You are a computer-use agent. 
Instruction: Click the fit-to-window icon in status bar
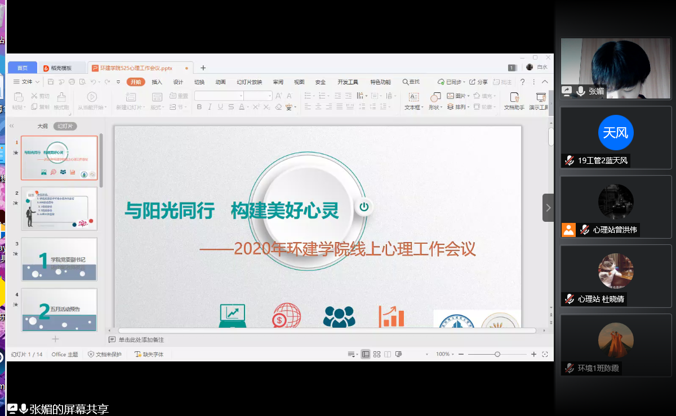pyautogui.click(x=545, y=354)
